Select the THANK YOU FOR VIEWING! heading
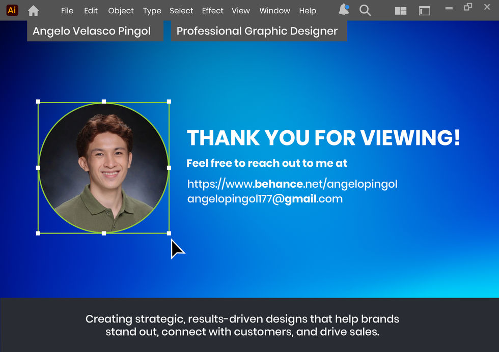 point(323,138)
